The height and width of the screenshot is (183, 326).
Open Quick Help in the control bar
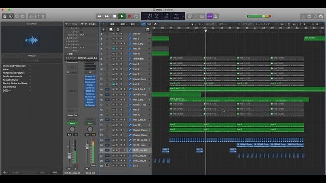tap(17, 16)
